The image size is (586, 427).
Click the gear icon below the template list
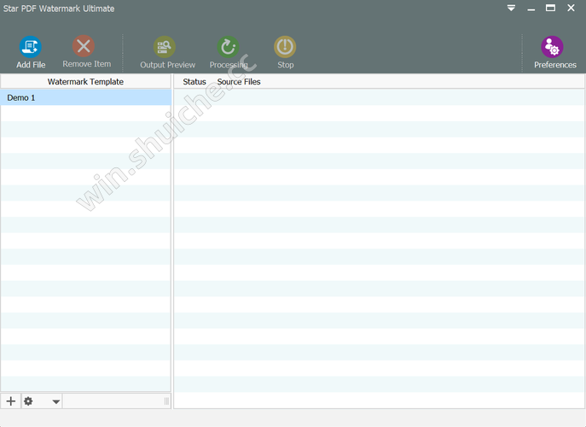pyautogui.click(x=28, y=401)
